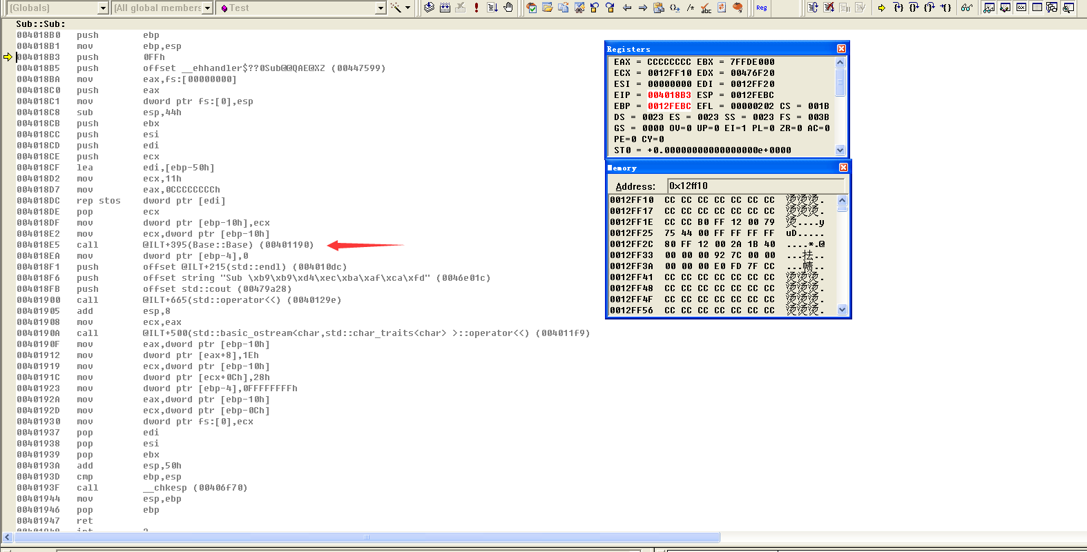
Task: Toggle the Disassembly view toolbar button
Action: click(x=1068, y=8)
